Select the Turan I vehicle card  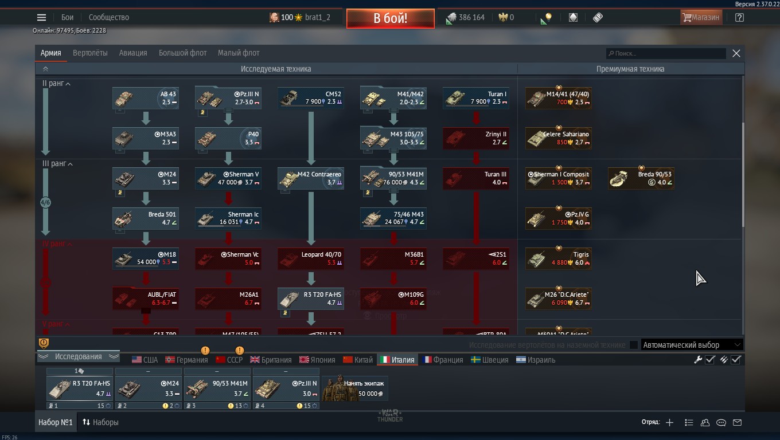476,98
